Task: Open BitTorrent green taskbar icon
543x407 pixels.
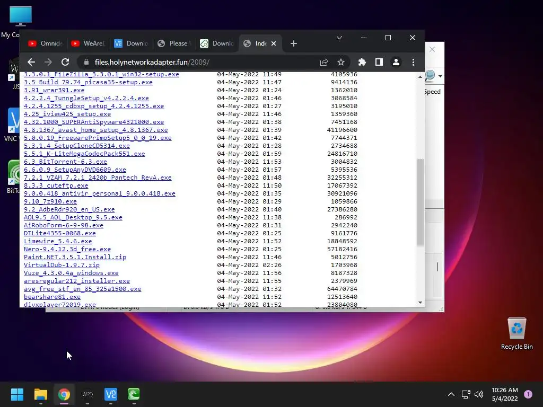Action: tap(134, 394)
